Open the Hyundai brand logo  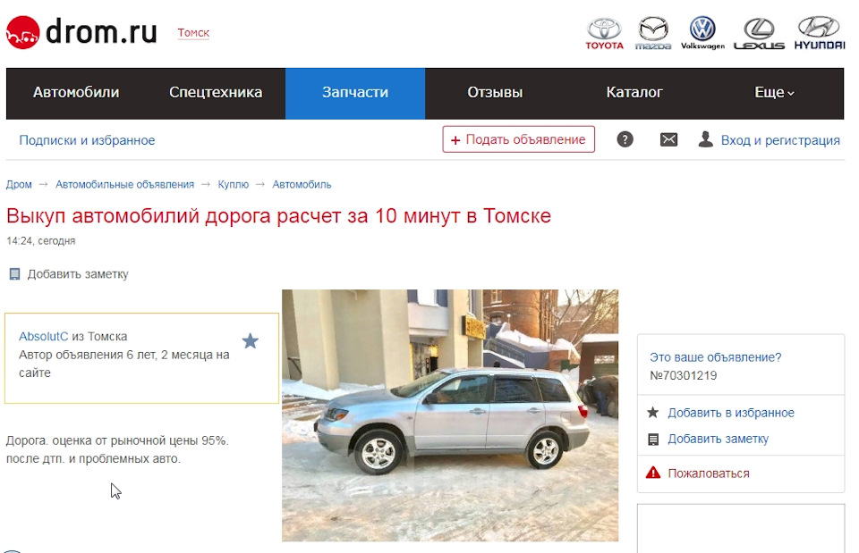coord(820,34)
